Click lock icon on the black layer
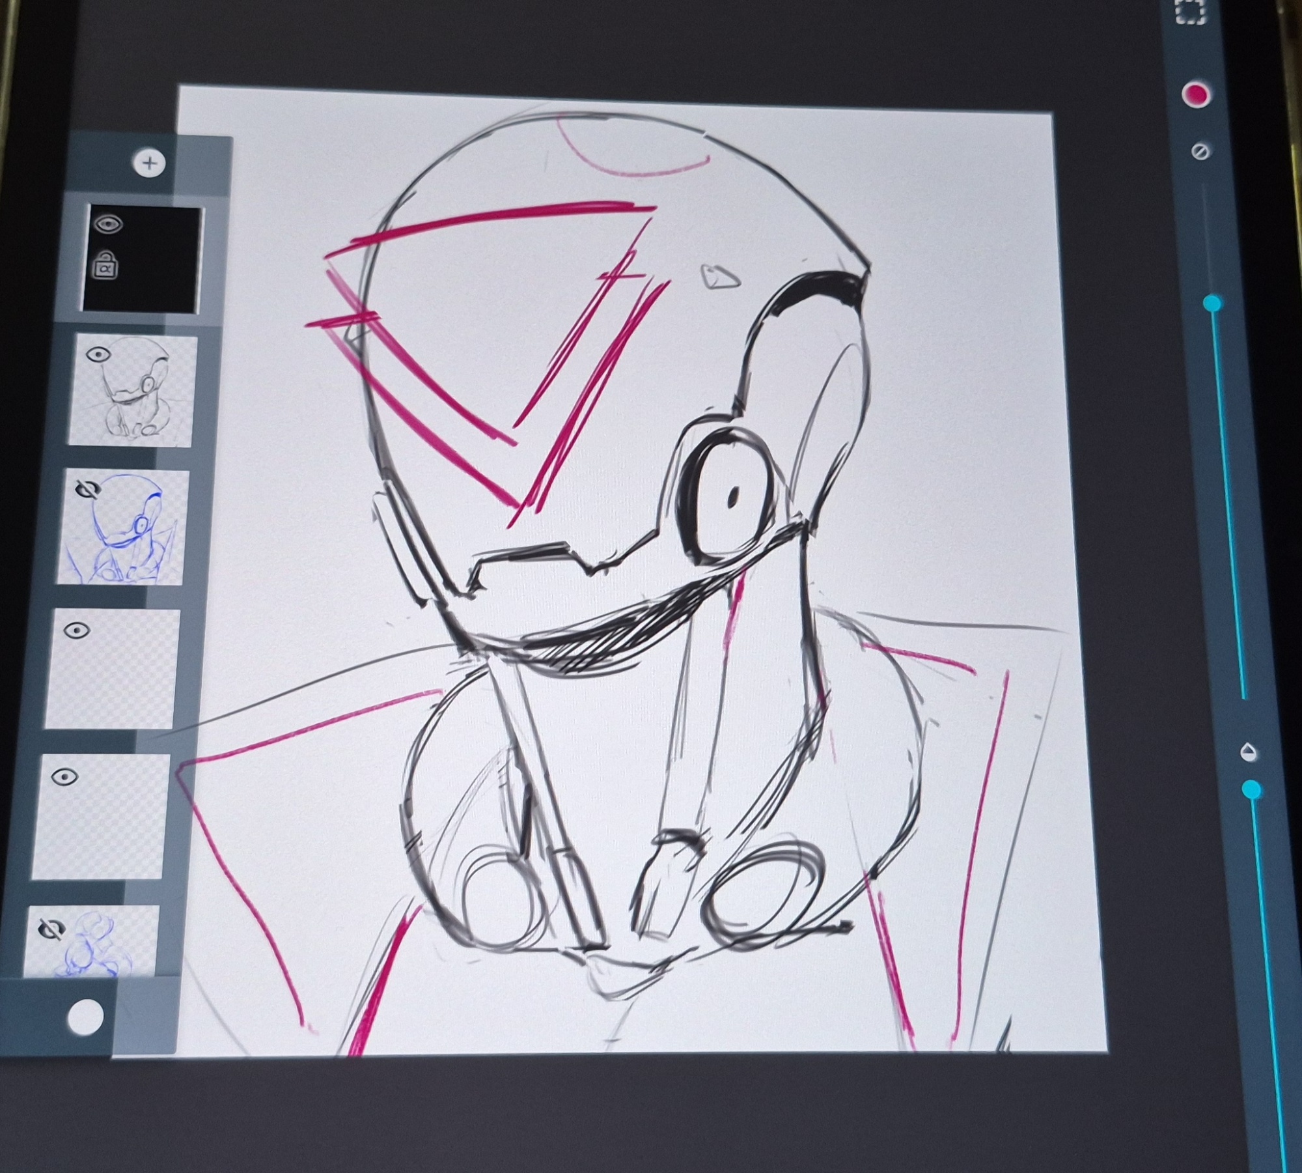 105,266
